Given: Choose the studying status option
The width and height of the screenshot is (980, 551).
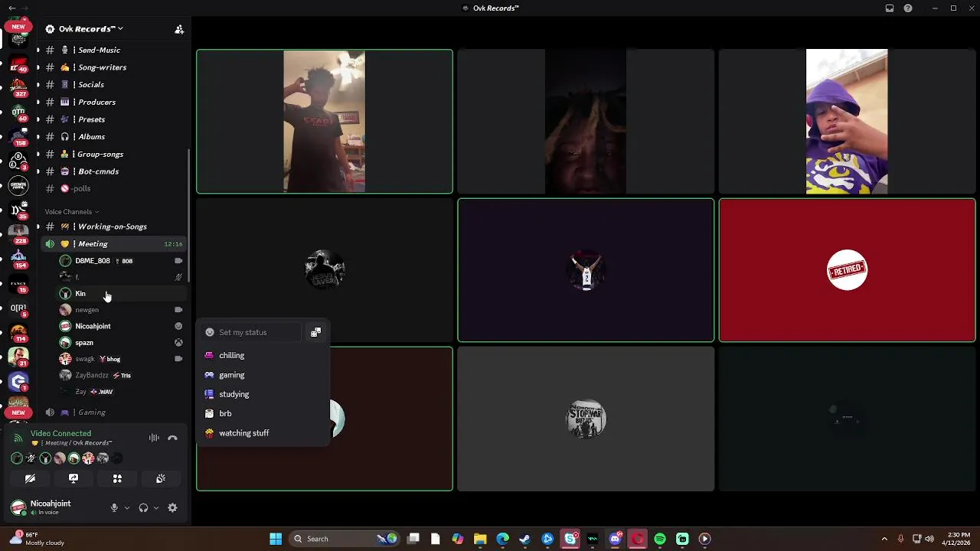Looking at the screenshot, I should click(263, 394).
